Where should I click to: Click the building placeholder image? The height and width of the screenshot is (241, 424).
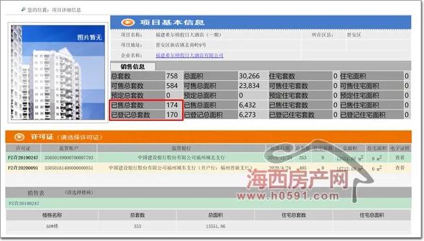click(58, 72)
